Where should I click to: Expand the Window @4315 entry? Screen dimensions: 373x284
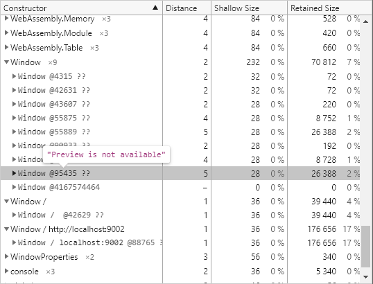(14, 76)
